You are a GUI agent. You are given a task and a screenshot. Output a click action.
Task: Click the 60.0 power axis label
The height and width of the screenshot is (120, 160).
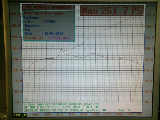point(148,92)
